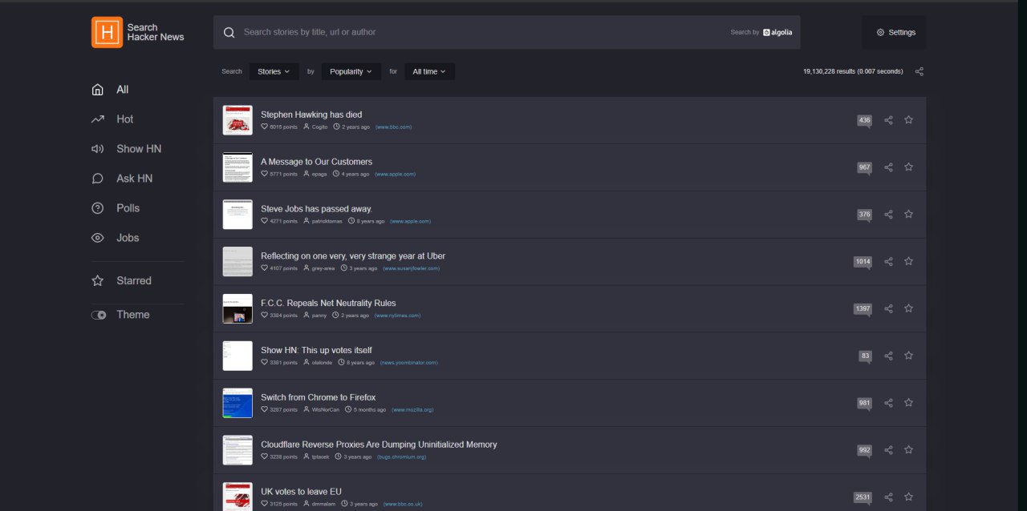The image size is (1027, 511).
Task: Share the UK votes to leave EU story
Action: click(x=888, y=497)
